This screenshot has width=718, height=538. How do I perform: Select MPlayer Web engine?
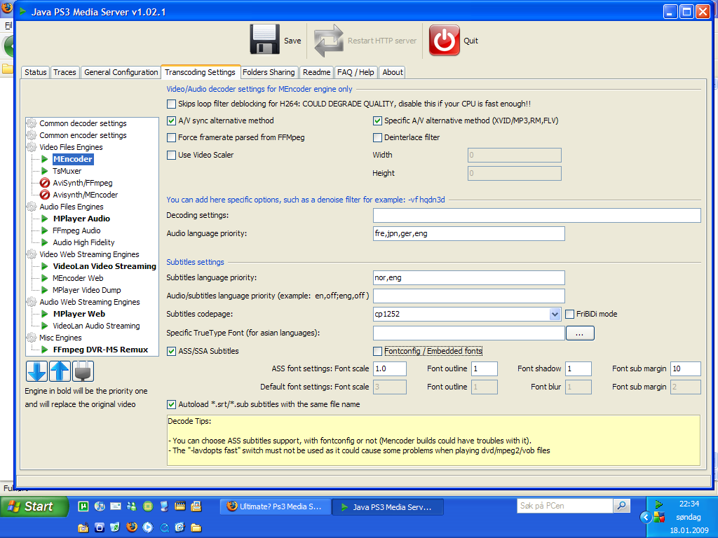point(79,314)
